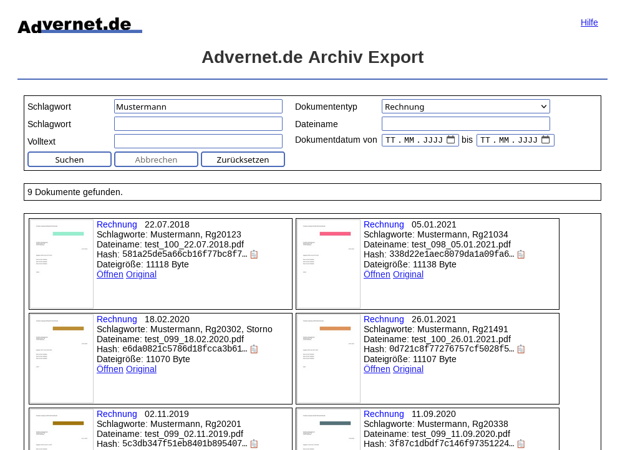Click Rechnung link dated 05.01.2021
Image resolution: width=625 pixels, height=450 pixels.
pyautogui.click(x=384, y=224)
